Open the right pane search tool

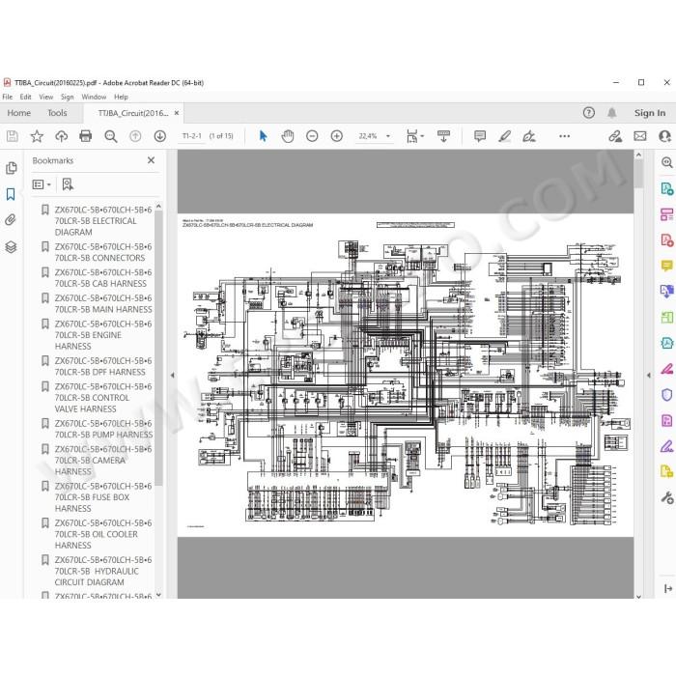(667, 162)
